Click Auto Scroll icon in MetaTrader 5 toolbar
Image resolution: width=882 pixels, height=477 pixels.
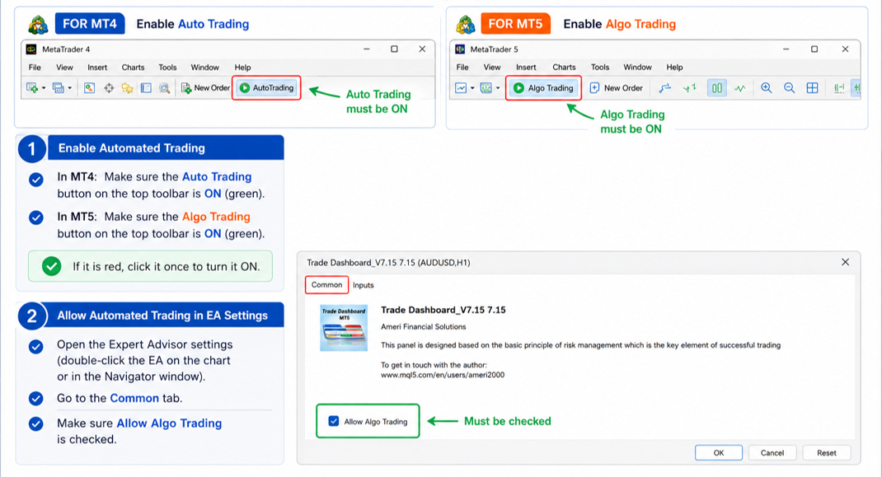838,88
